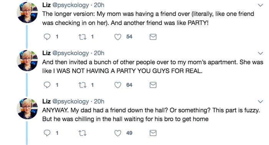Reply to the 'ANYWAY. My dad' tweet
269x145 pixels.
tap(47, 133)
